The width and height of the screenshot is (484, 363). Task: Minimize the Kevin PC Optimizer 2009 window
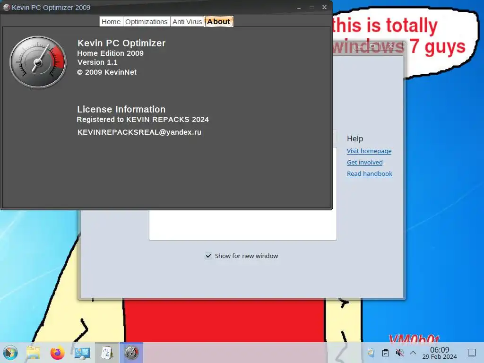(299, 8)
